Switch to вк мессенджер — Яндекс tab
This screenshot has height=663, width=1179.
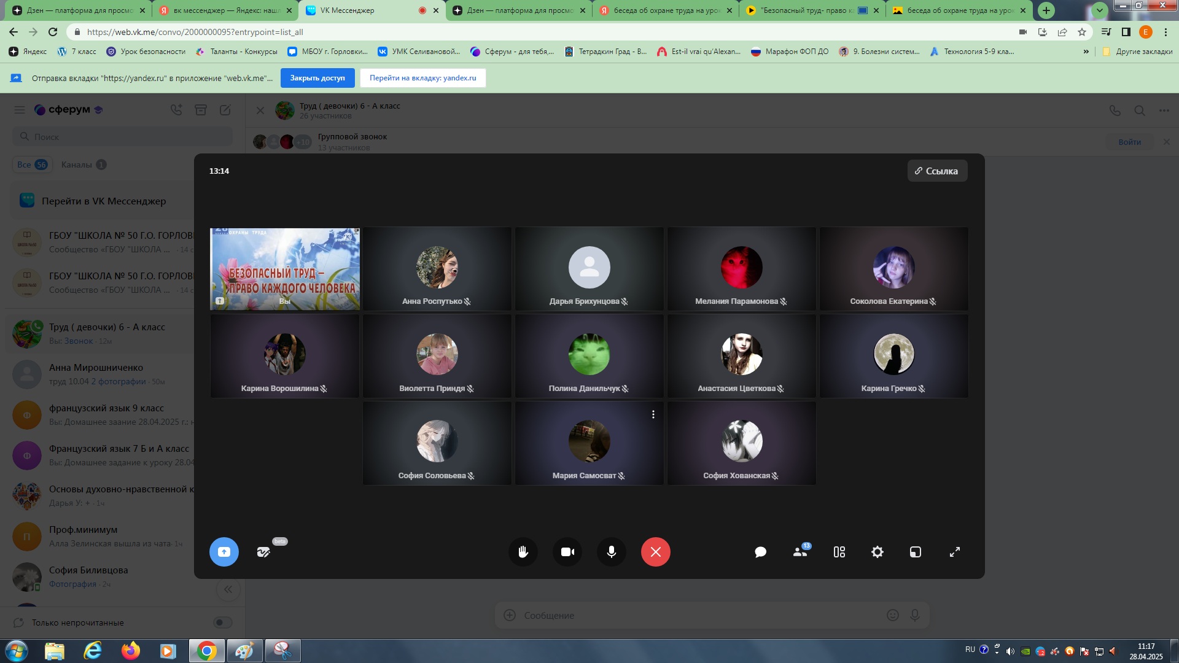225,10
